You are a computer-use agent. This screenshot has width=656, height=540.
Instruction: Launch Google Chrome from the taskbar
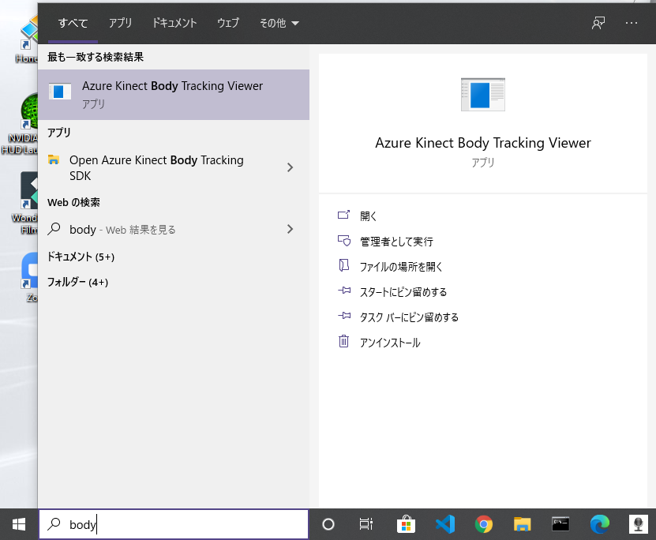[x=484, y=524]
